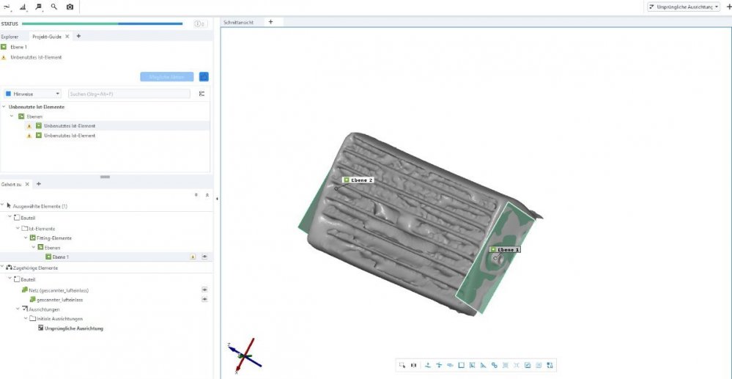Collapse the Unbenutzte Ist-Elemente group
Viewport: 732px width, 379px height.
(4, 107)
